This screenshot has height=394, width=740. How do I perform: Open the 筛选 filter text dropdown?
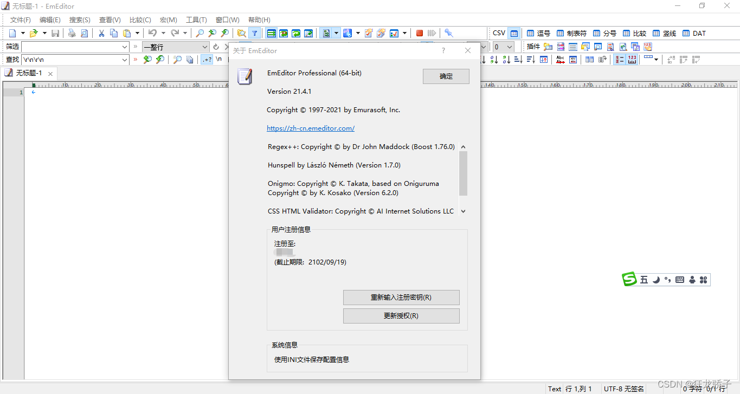click(x=125, y=47)
